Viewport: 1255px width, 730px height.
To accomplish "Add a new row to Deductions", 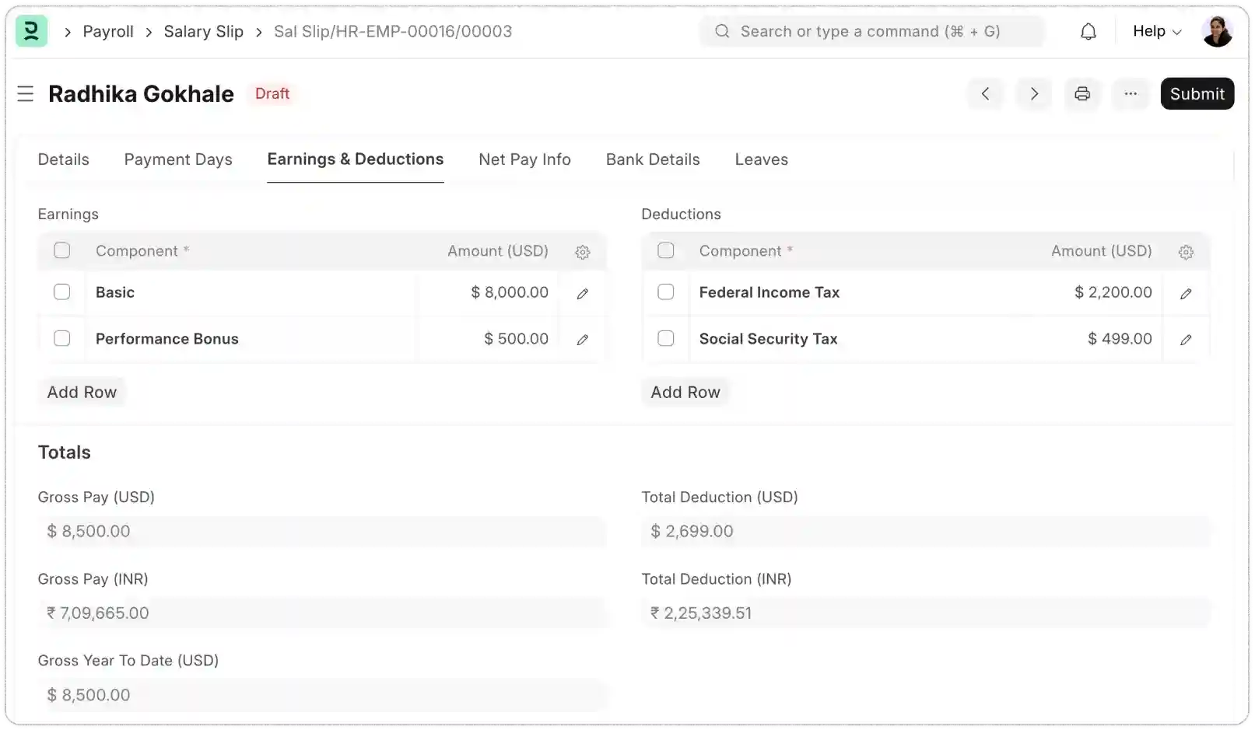I will click(x=685, y=392).
